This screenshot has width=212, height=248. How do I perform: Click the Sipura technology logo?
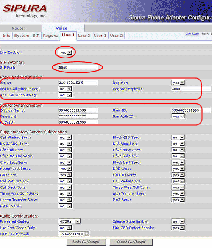pos(25,11)
